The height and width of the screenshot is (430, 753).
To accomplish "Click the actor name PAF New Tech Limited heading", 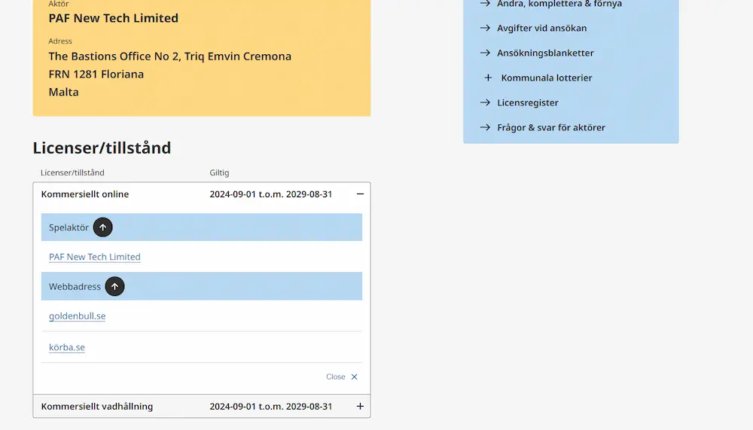I will coord(114,18).
